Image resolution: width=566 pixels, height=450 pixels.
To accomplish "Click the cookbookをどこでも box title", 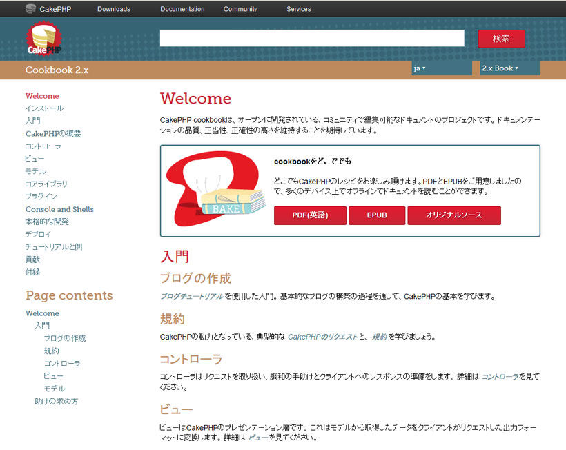I will click(x=313, y=162).
